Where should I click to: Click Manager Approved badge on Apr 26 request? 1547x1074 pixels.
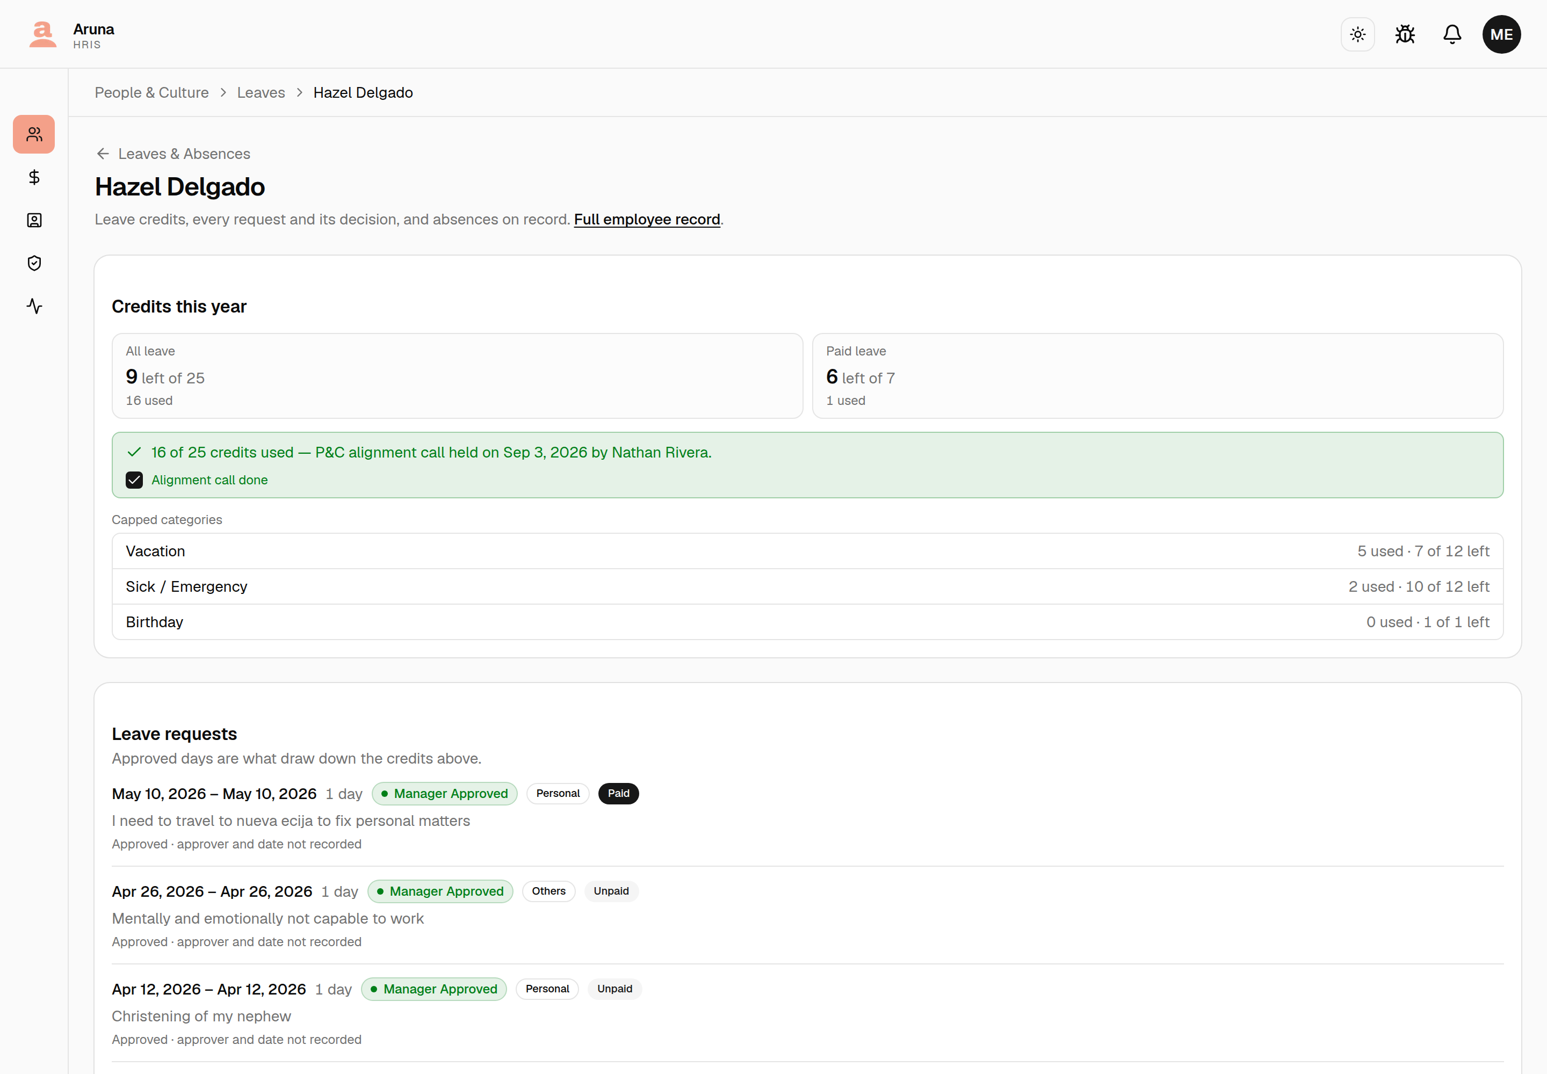click(x=440, y=891)
